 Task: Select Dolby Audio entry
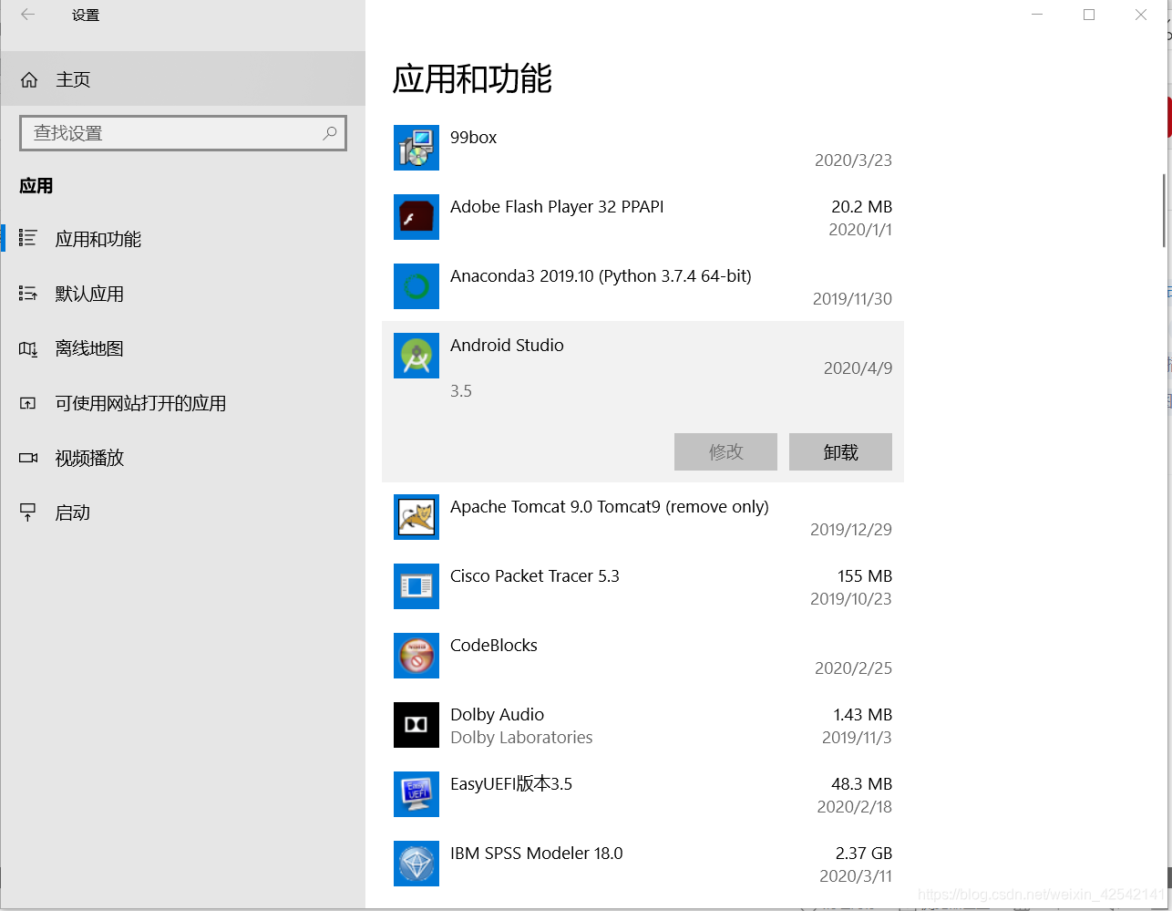(x=643, y=725)
